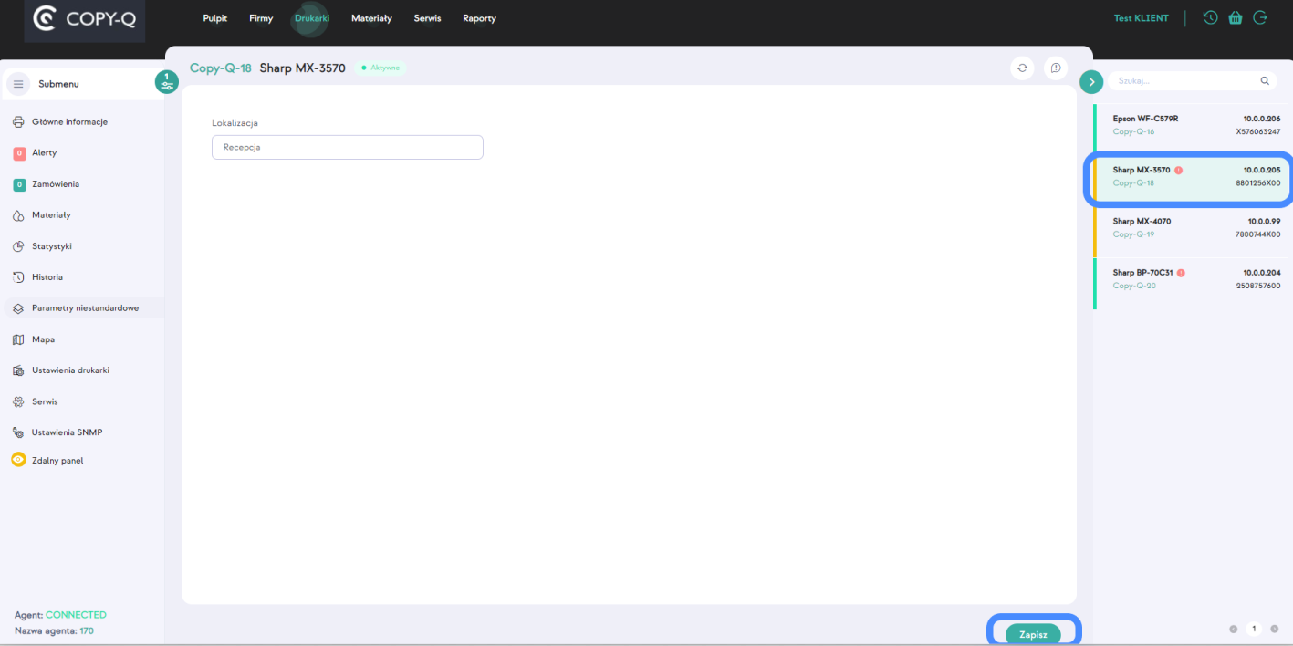Viewport: 1293px width, 646px height.
Task: Open the history clock icon in header
Action: point(1210,17)
